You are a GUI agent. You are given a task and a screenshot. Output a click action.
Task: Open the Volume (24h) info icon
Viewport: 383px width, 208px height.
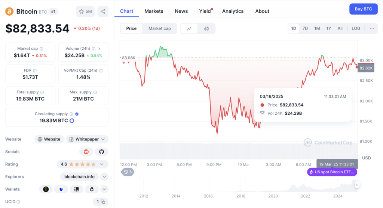(94, 49)
